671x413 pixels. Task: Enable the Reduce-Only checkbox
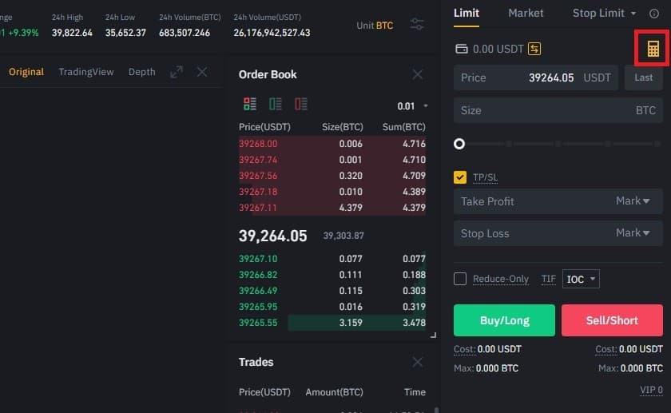coord(460,279)
